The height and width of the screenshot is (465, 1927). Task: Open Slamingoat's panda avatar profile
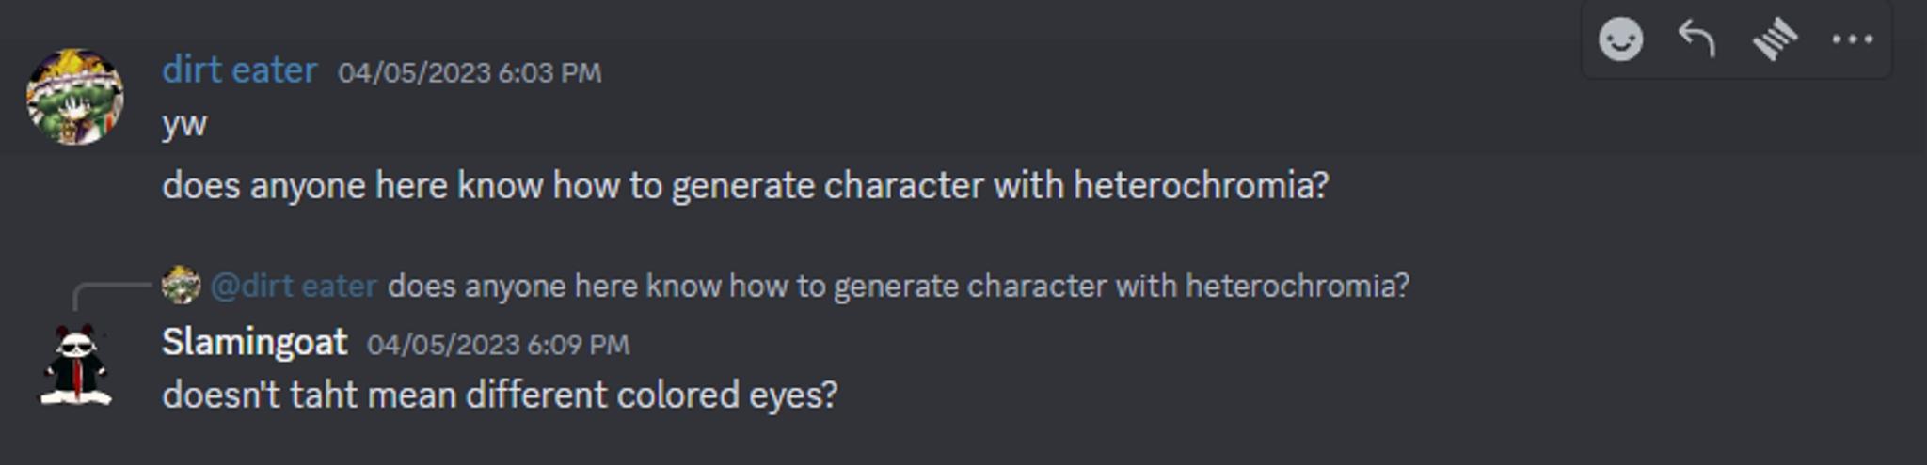(75, 366)
